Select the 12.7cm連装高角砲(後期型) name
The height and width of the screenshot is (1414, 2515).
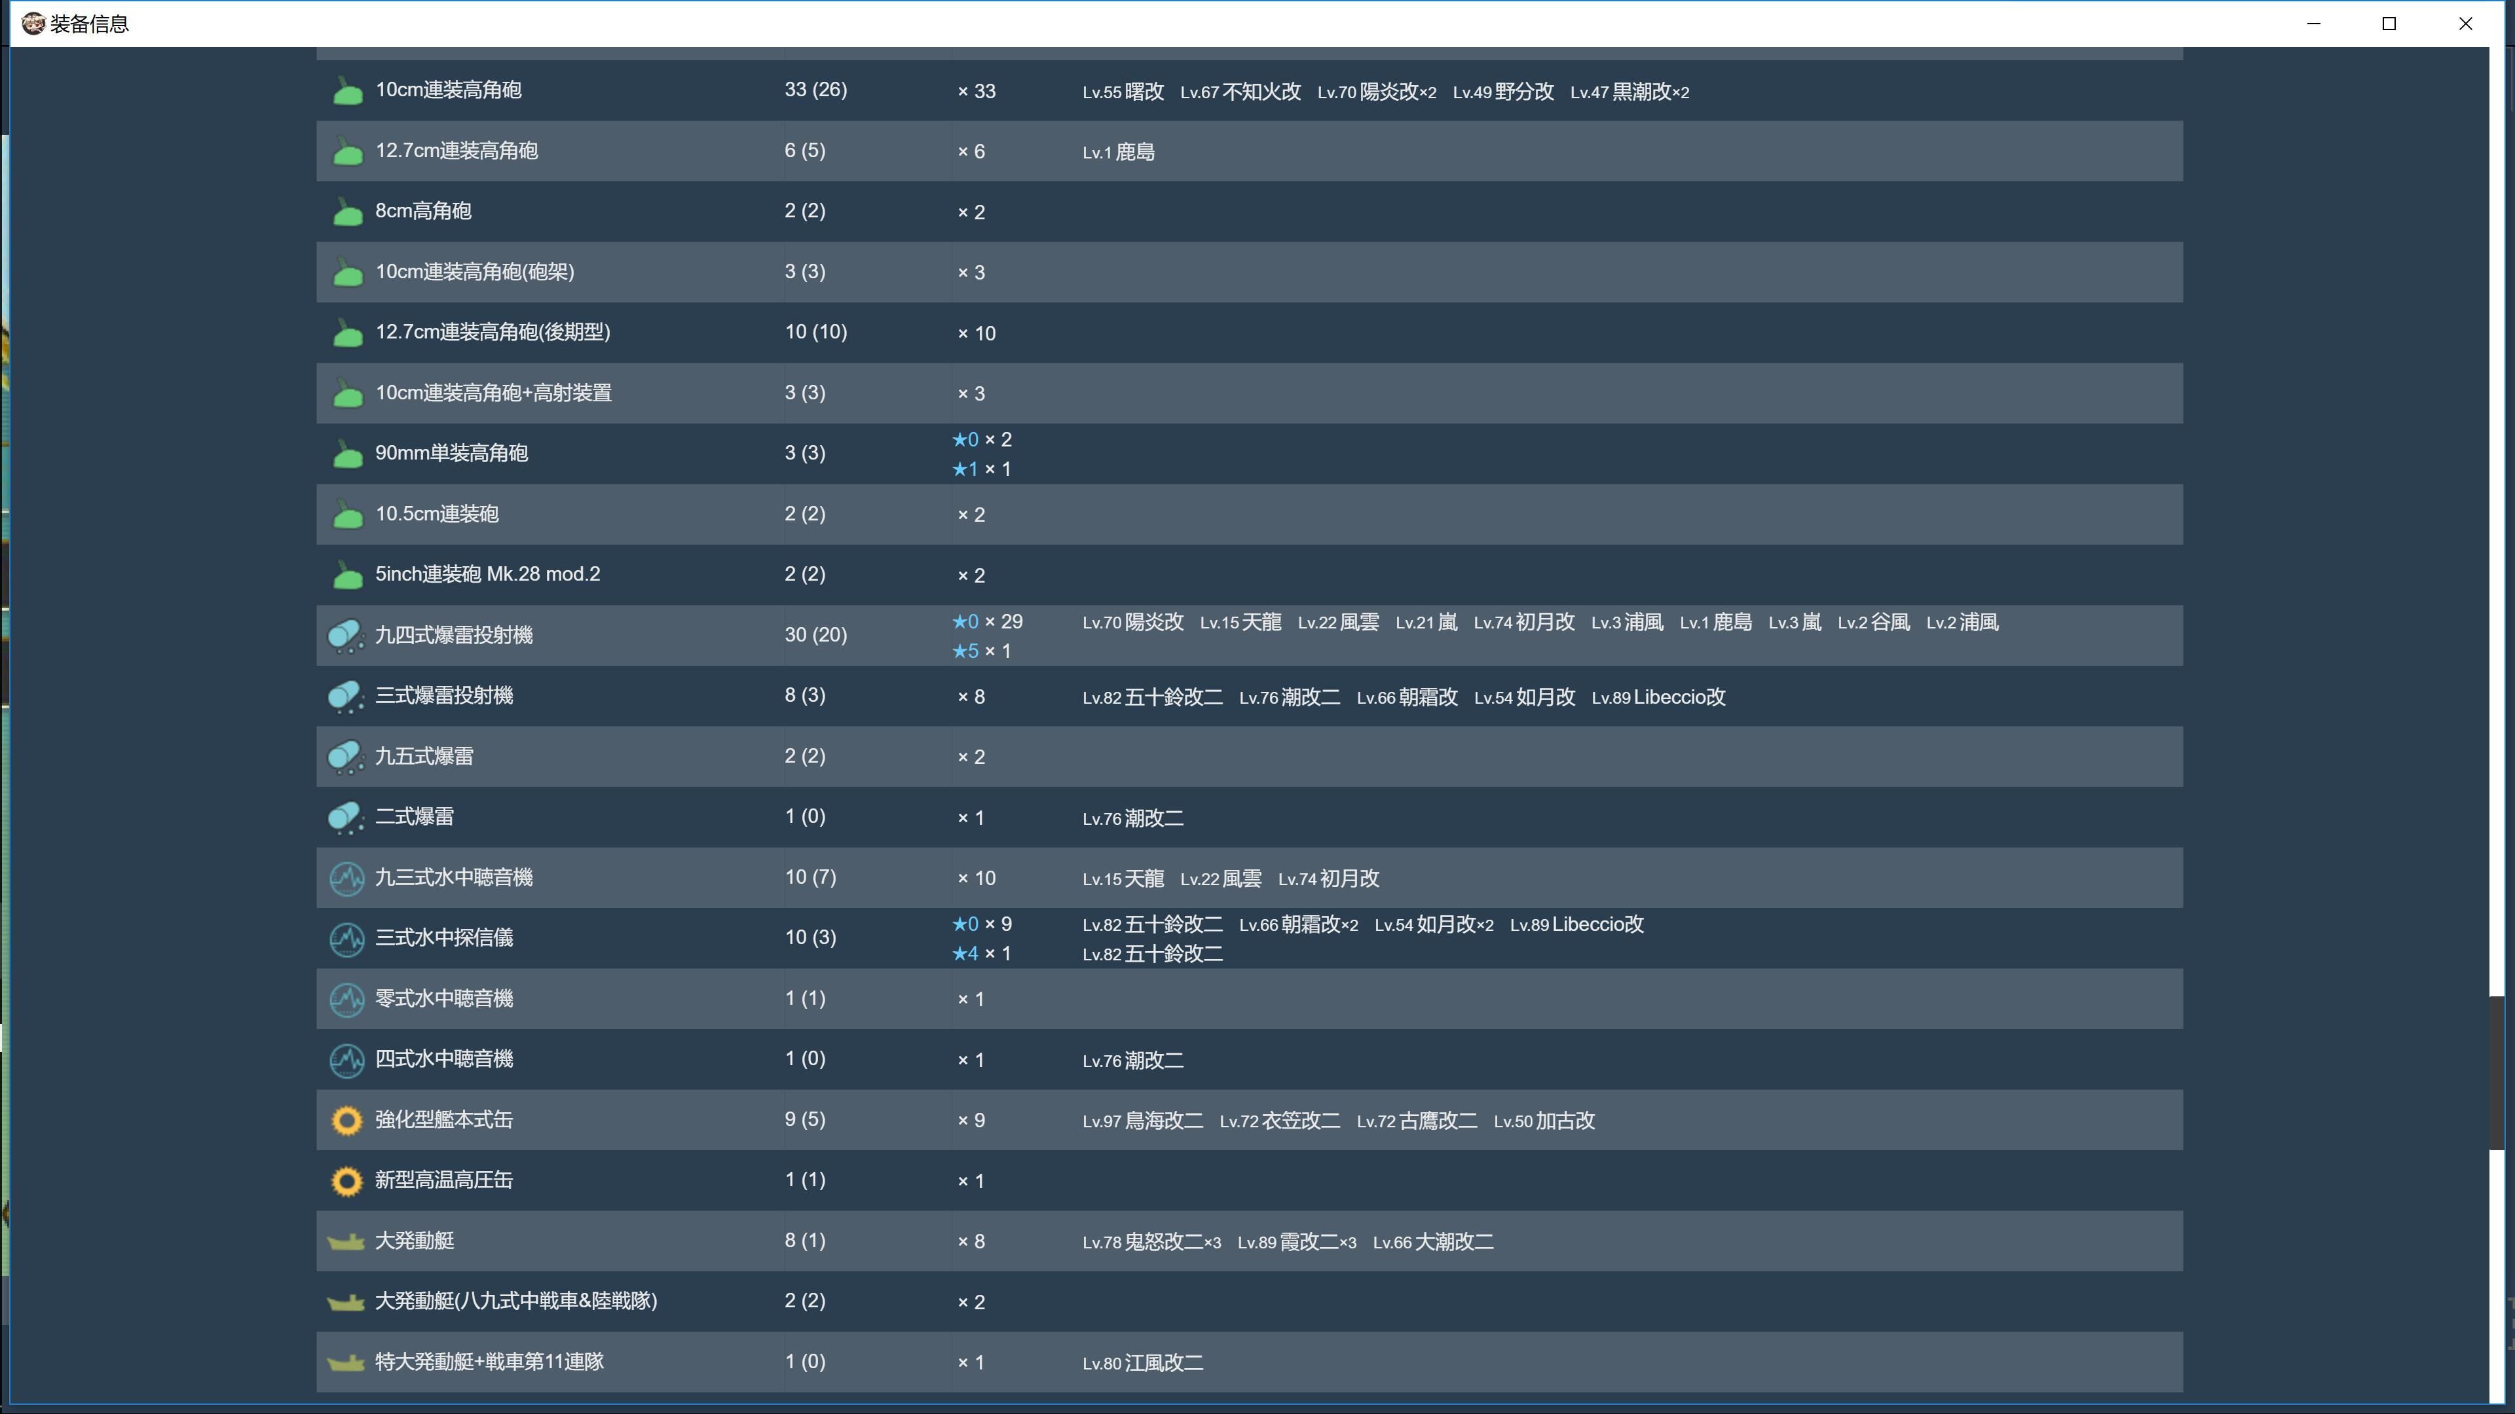tap(492, 332)
